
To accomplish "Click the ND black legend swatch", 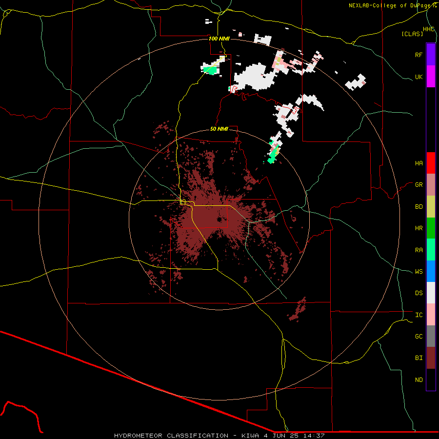I will 431,379.
